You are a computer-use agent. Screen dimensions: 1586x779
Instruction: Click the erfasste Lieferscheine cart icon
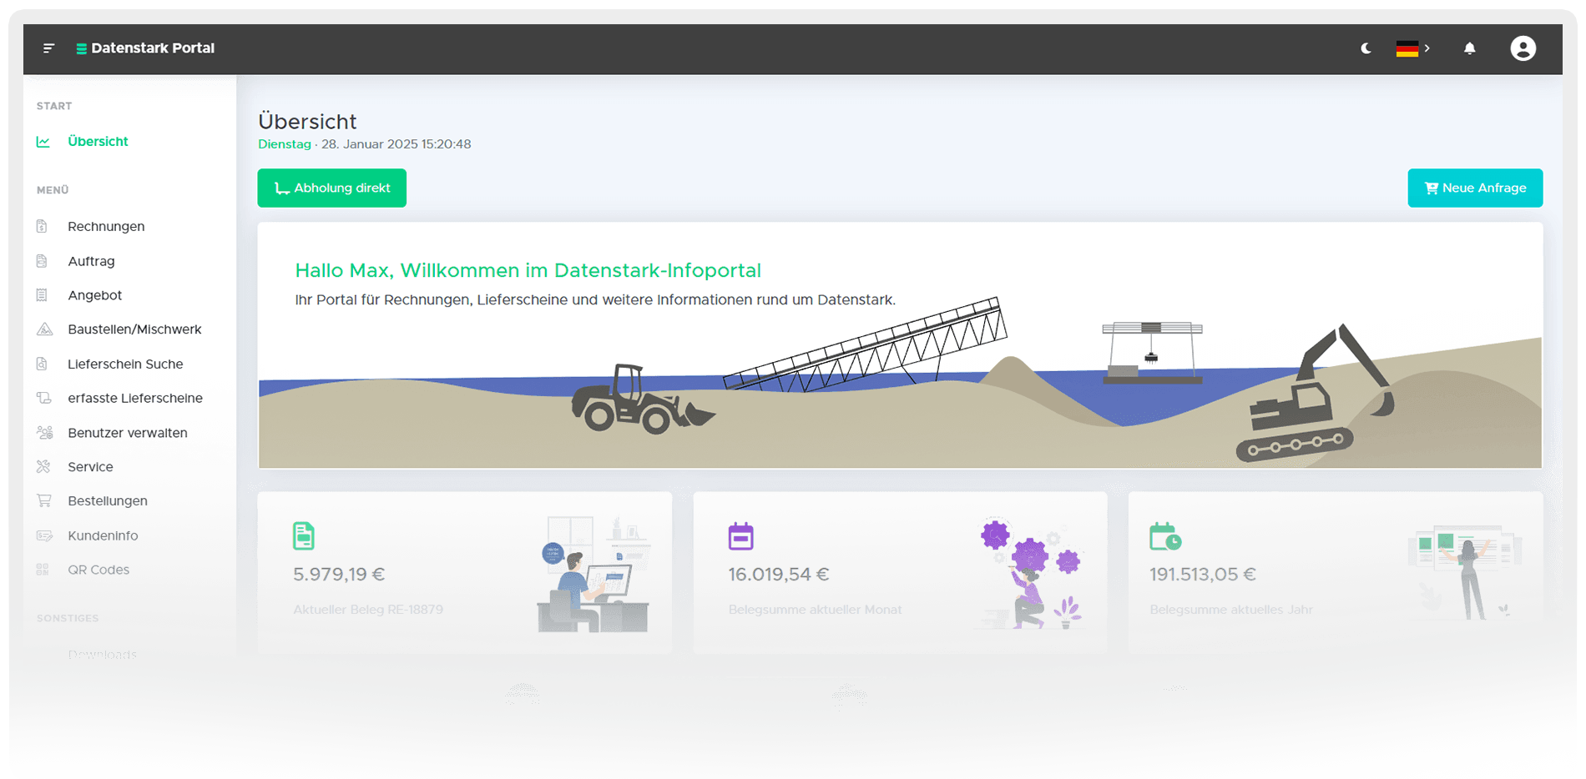click(x=44, y=398)
